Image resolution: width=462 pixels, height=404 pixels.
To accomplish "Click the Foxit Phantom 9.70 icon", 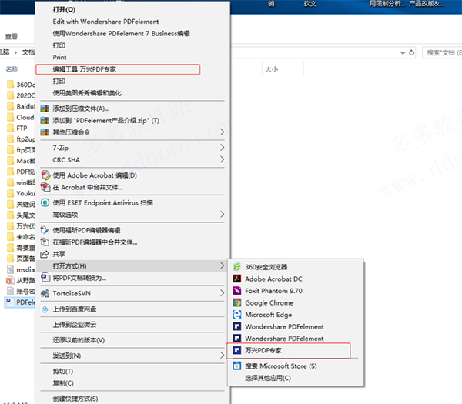I will tap(237, 291).
